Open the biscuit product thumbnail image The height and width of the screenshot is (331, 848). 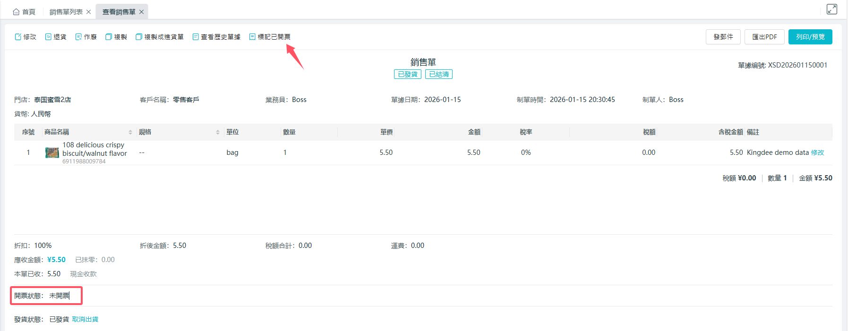[52, 153]
